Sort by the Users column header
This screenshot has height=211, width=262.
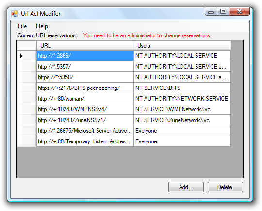182,46
